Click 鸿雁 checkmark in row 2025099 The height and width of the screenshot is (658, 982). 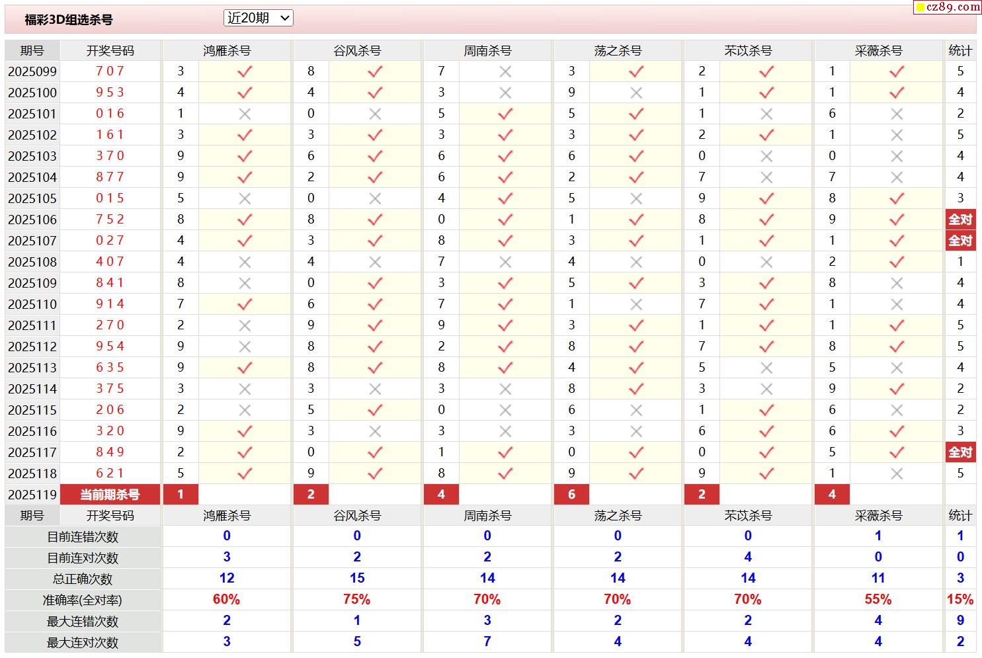tap(245, 71)
